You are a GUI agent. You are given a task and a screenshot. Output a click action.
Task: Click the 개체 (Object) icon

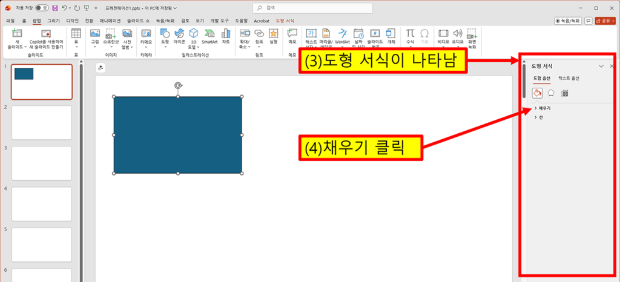(x=391, y=33)
